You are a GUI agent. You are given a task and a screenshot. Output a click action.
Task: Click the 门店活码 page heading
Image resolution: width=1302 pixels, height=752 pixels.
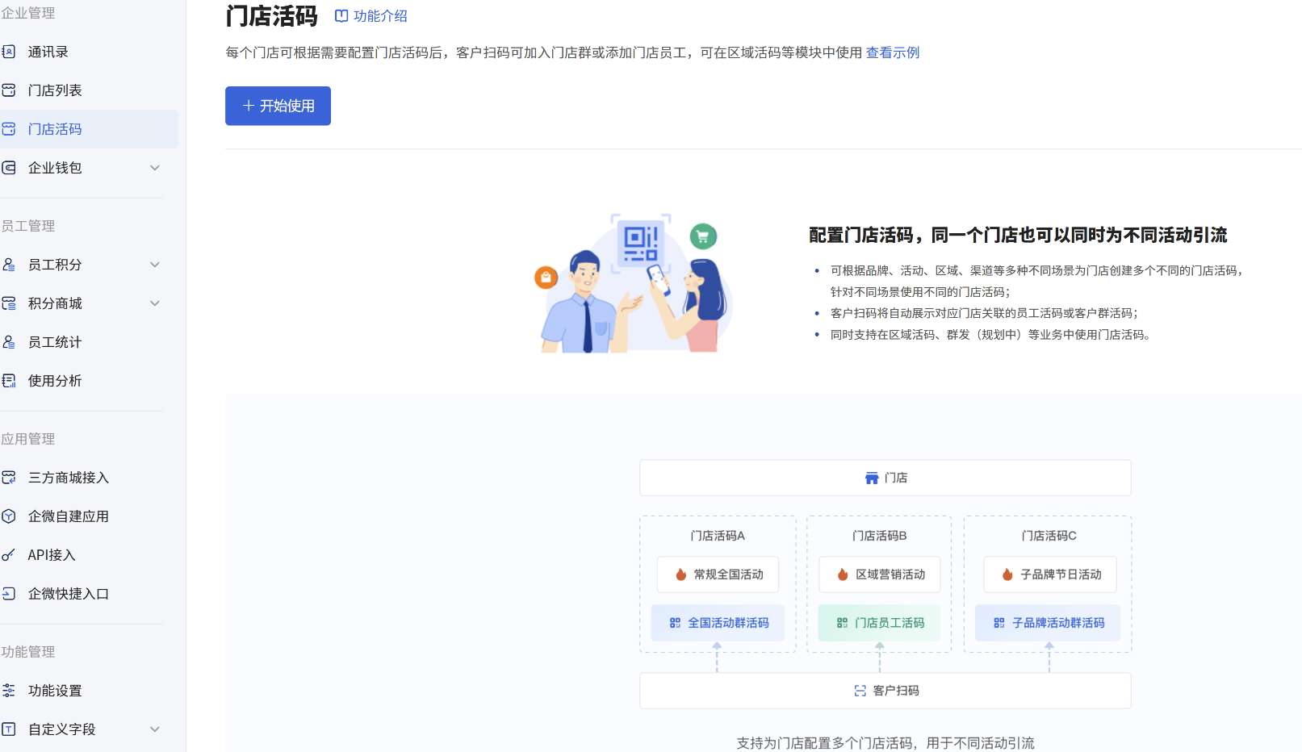[272, 16]
